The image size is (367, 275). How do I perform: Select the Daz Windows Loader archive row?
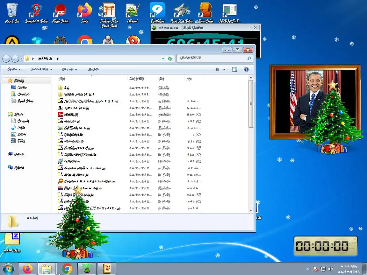(x=130, y=101)
